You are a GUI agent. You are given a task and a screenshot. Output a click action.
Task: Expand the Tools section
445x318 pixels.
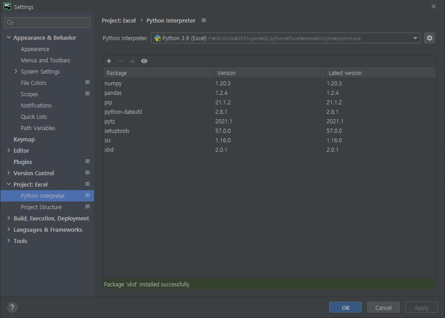[9, 241]
